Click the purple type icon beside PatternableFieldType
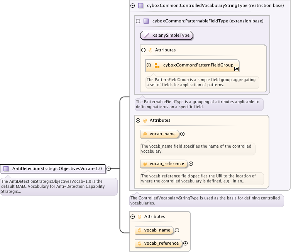Image resolution: width=291 pixels, height=252 pixels. point(146,21)
